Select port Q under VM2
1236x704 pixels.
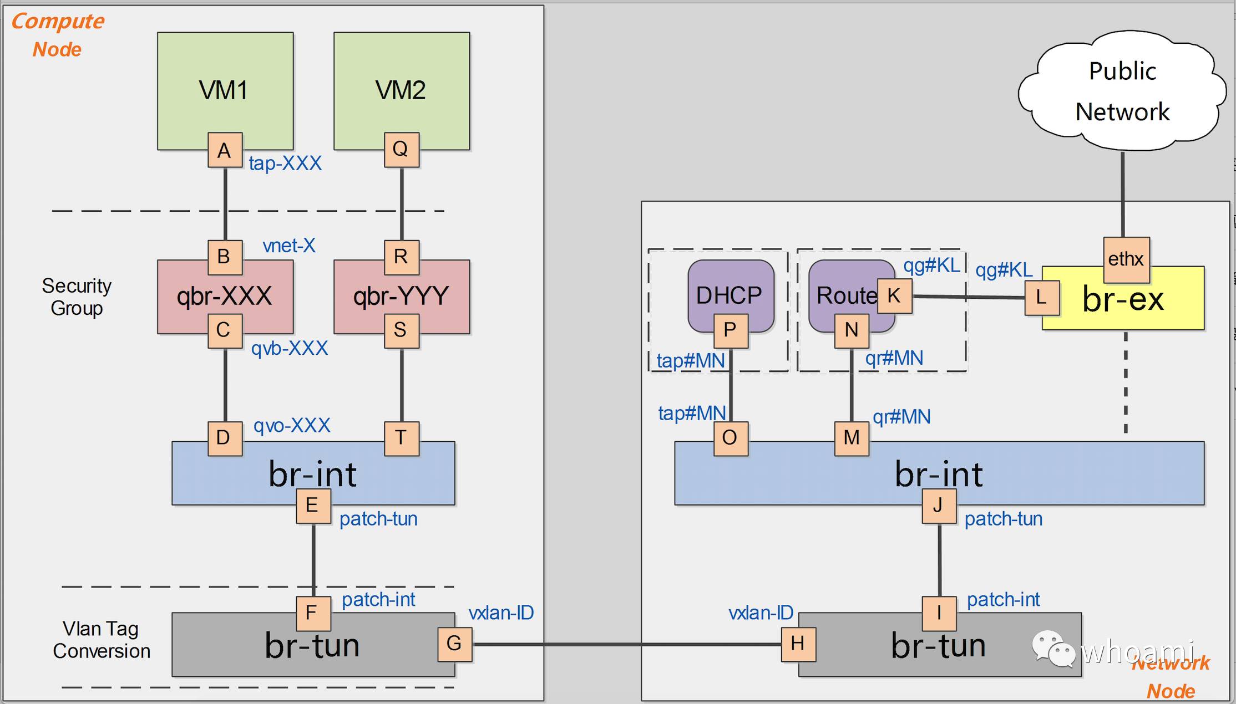coord(401,149)
